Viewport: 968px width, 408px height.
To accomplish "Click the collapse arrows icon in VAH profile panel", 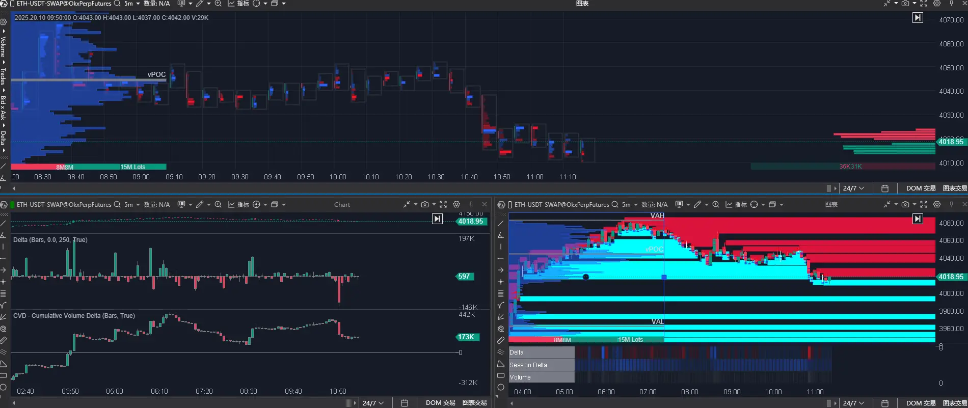I will [x=887, y=204].
